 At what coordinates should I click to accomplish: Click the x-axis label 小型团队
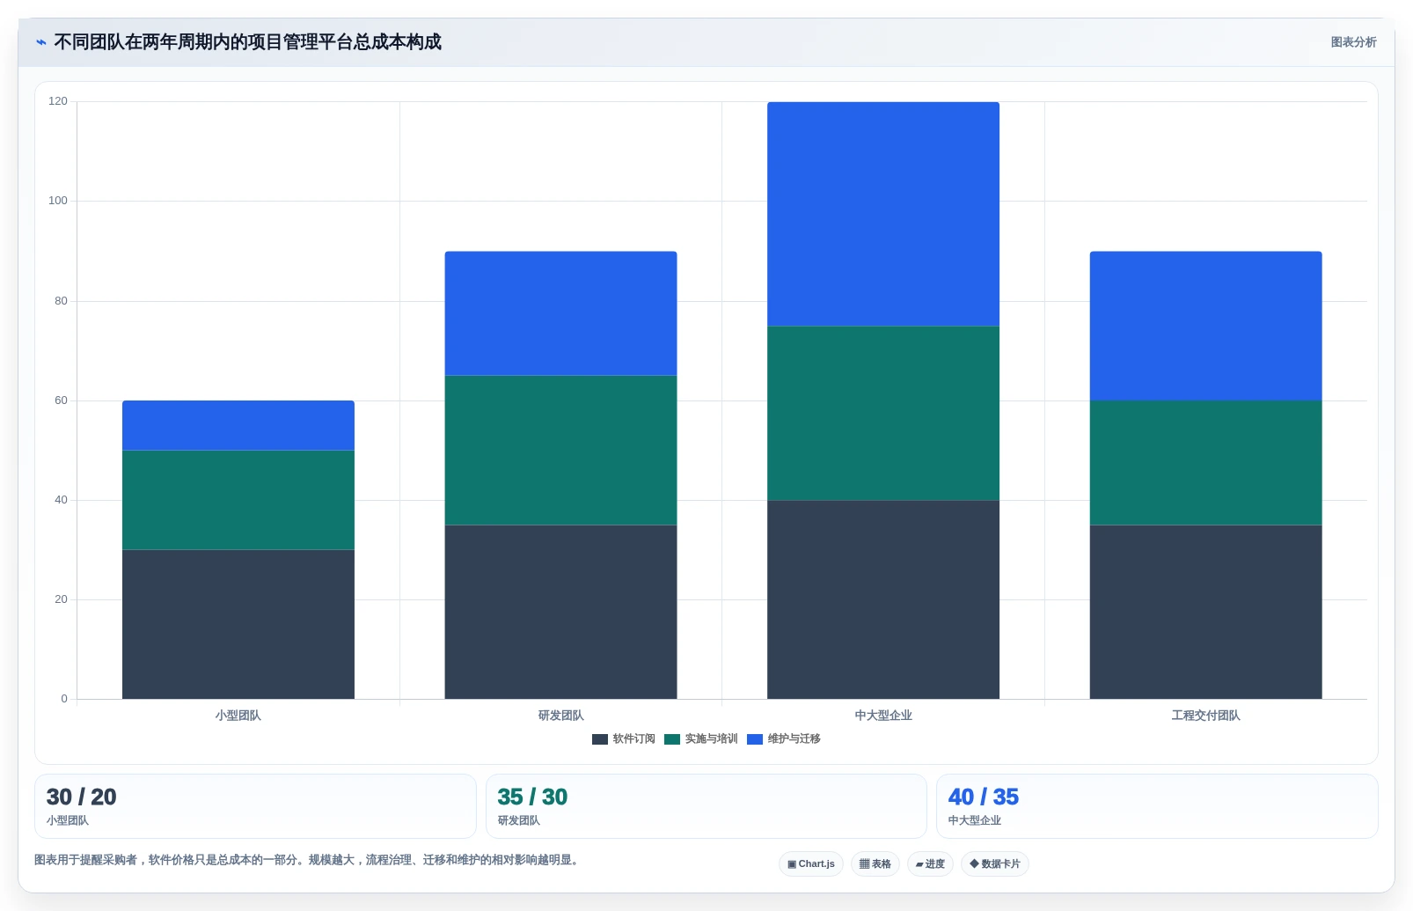tap(238, 716)
